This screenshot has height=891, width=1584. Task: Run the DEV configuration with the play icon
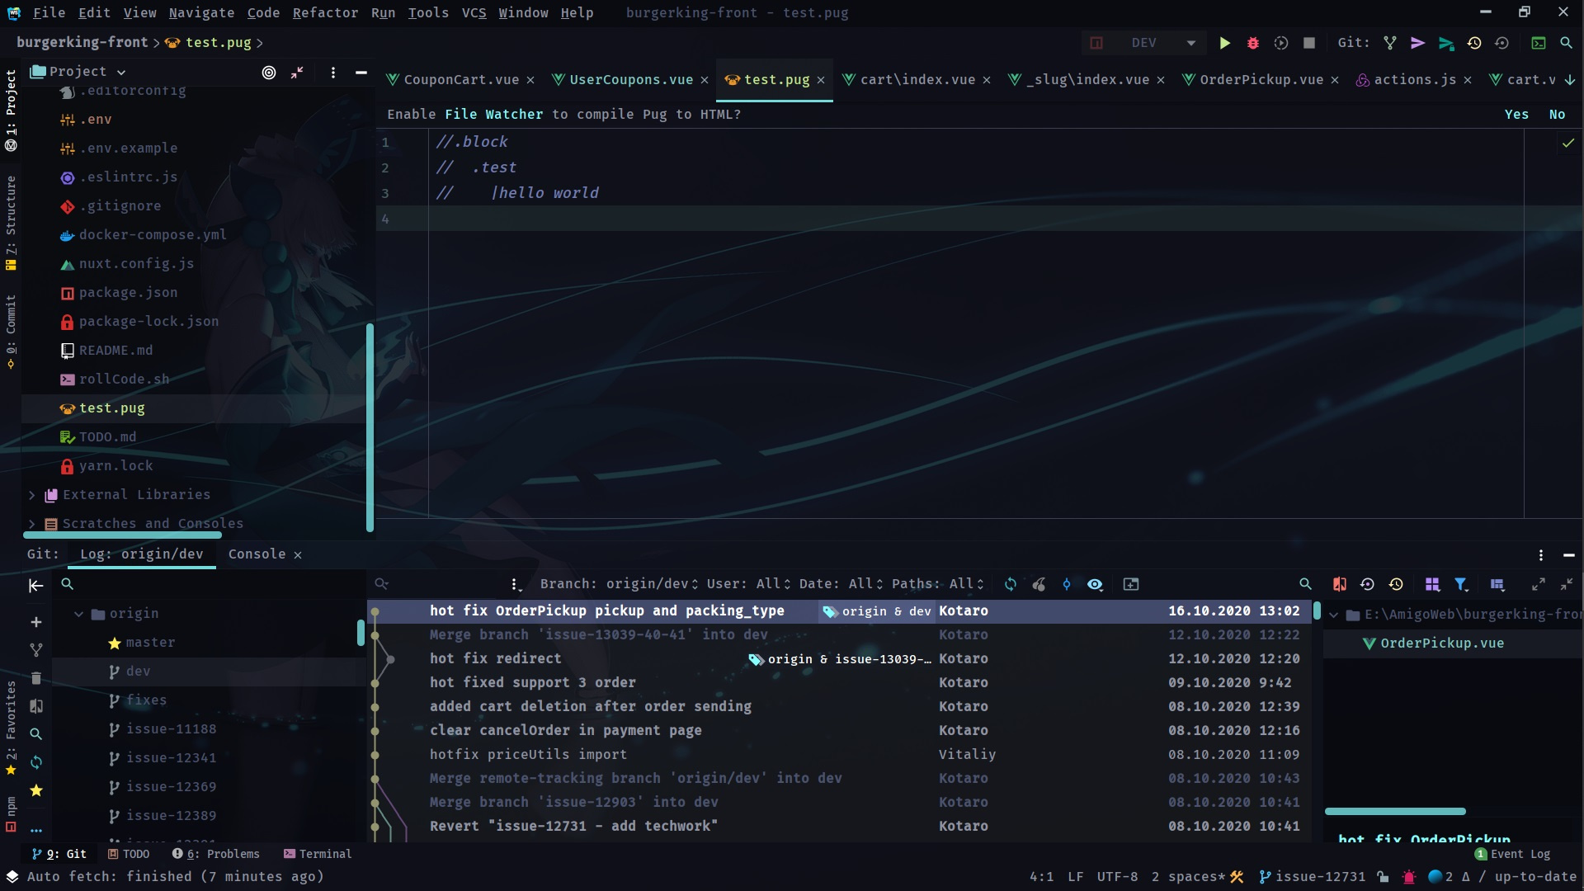tap(1225, 43)
